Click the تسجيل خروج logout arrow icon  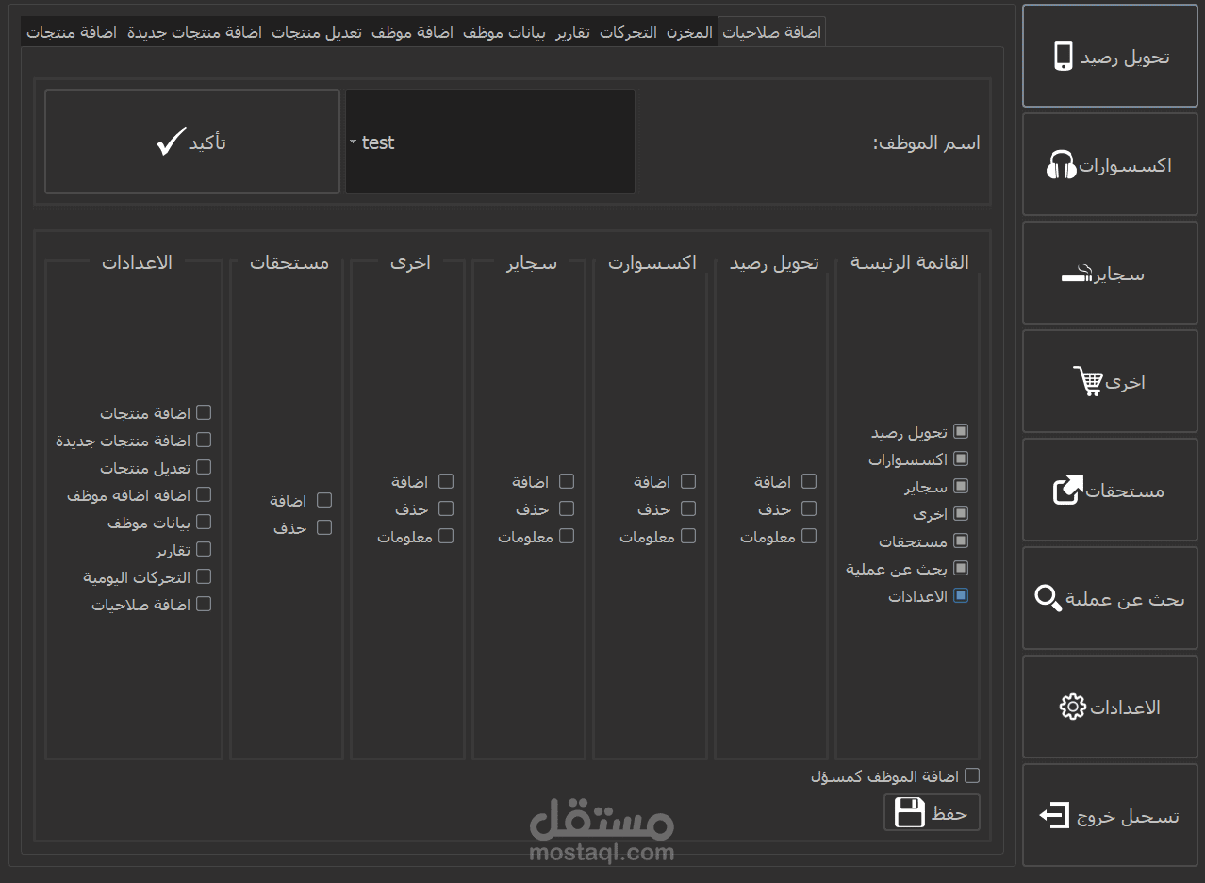click(1055, 815)
